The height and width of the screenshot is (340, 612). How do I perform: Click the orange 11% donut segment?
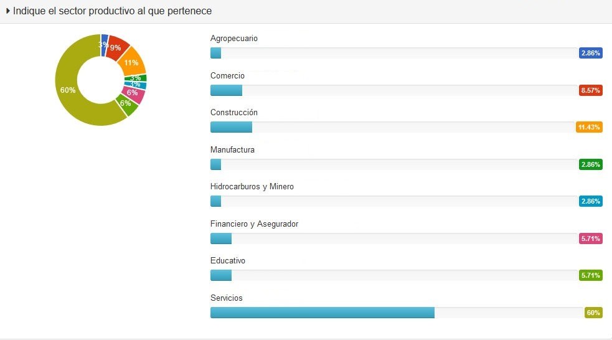tap(133, 62)
